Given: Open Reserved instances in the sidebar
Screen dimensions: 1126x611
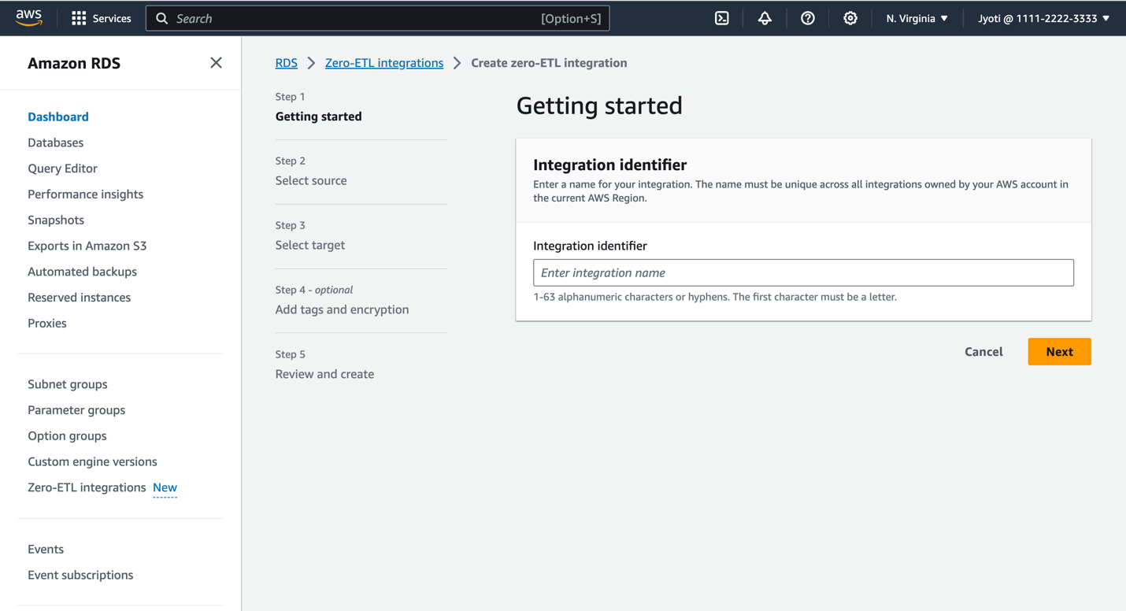Looking at the screenshot, I should pyautogui.click(x=79, y=298).
